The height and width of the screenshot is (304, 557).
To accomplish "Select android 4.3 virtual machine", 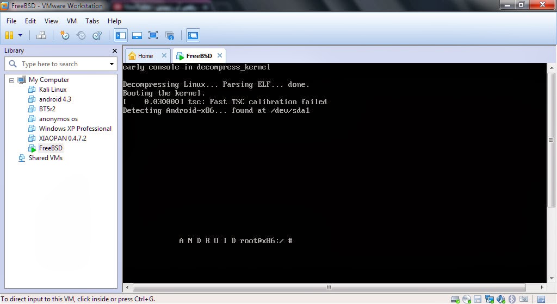I will click(x=55, y=99).
